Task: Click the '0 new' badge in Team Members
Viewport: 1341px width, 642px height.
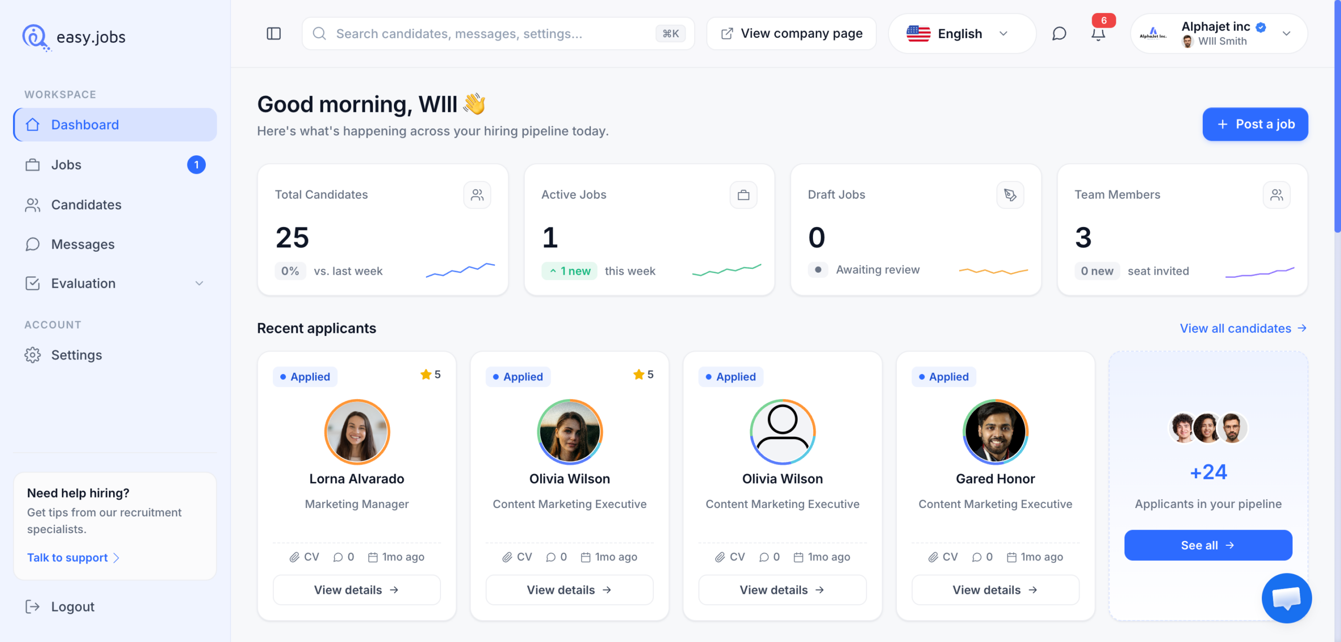Action: click(x=1097, y=271)
